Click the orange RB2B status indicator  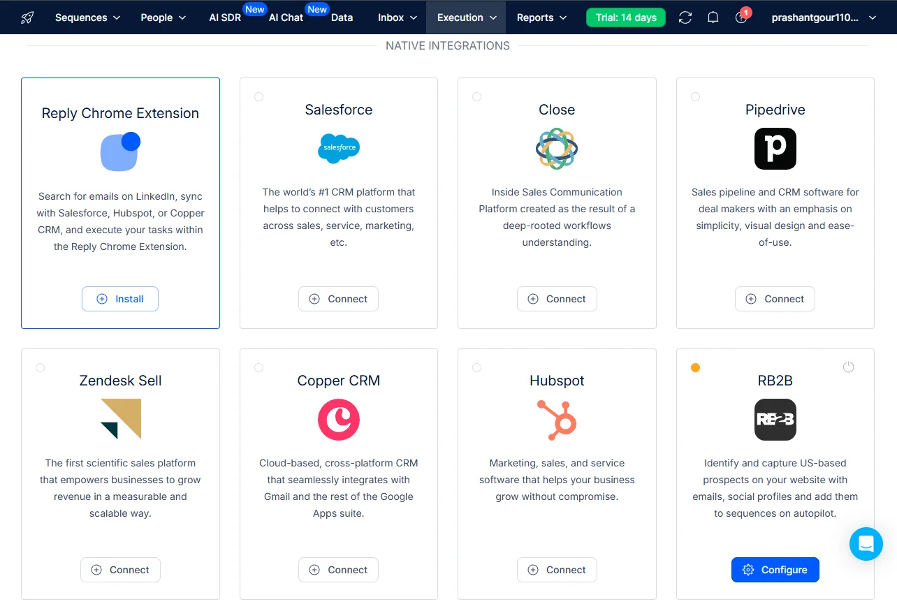click(x=695, y=367)
